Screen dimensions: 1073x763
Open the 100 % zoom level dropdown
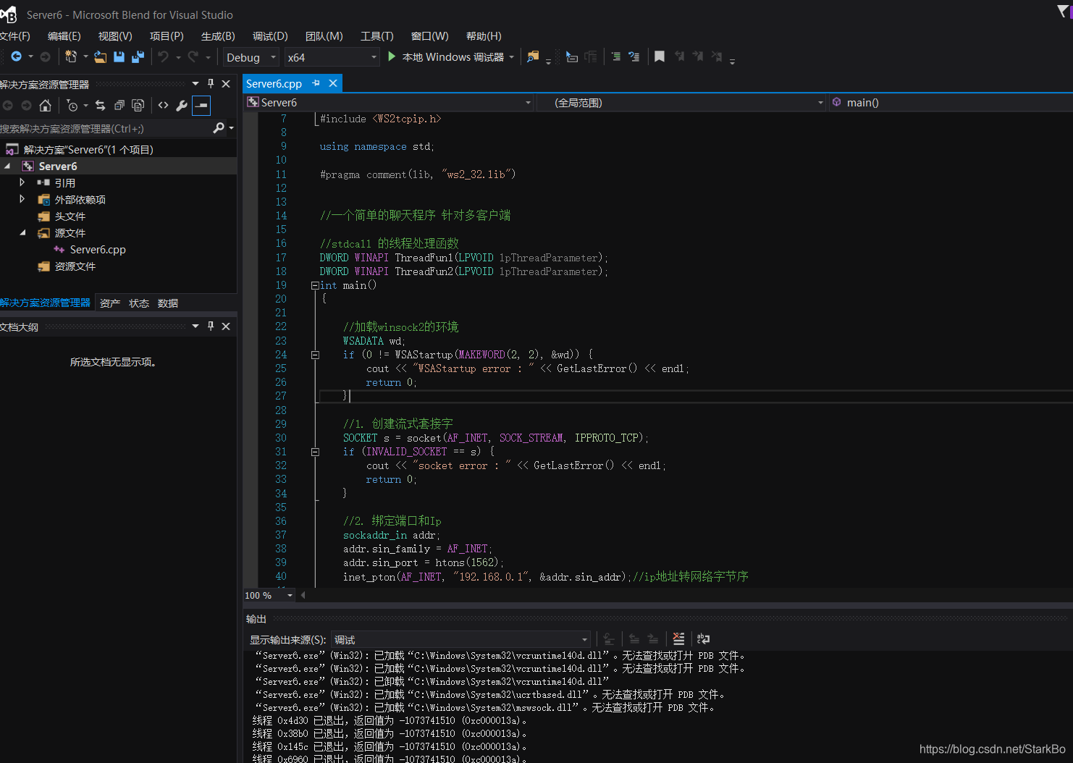pyautogui.click(x=269, y=596)
